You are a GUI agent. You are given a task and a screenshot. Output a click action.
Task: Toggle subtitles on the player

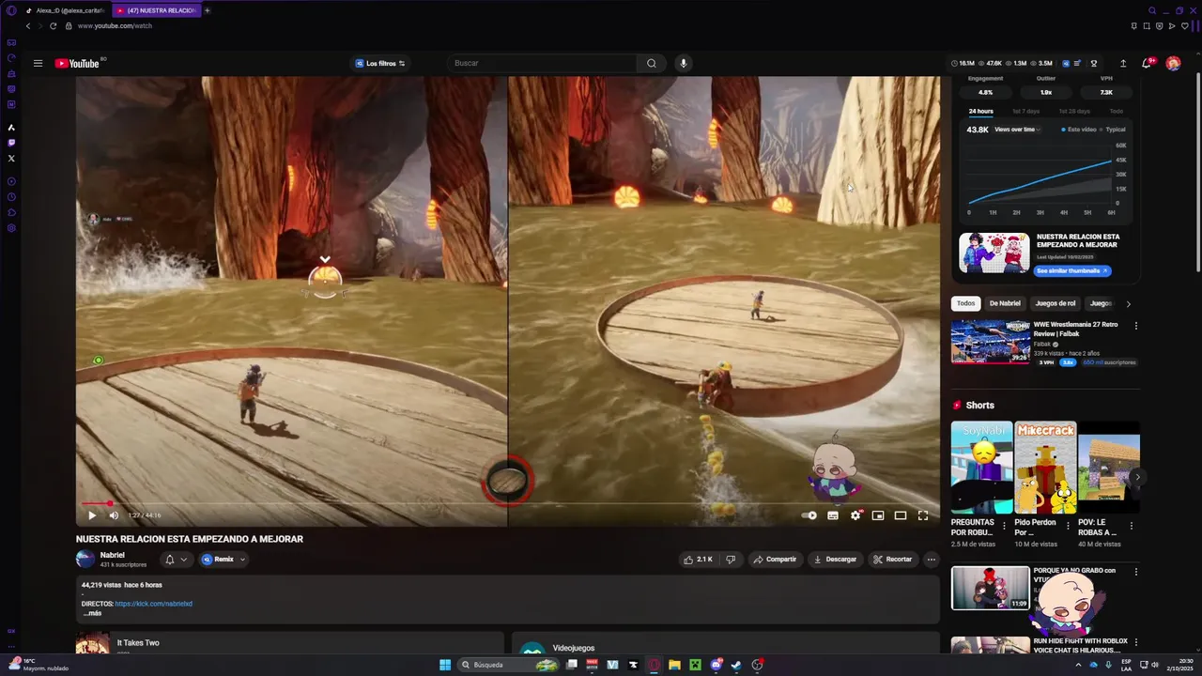tap(833, 515)
